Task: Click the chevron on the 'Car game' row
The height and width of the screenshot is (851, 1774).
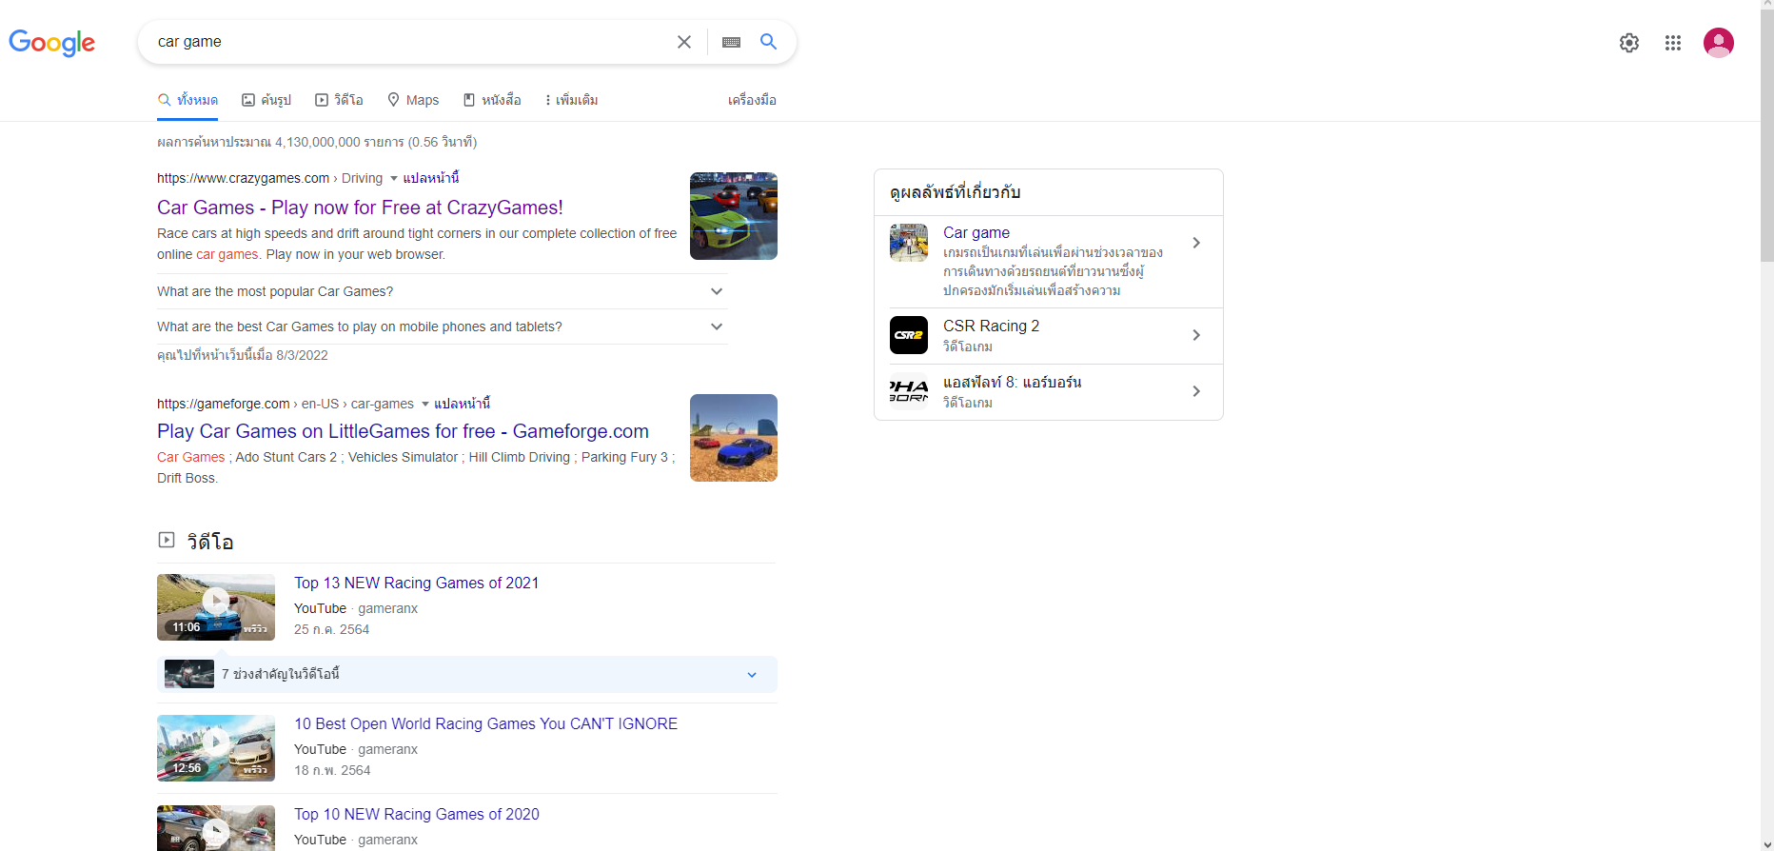Action: point(1196,243)
